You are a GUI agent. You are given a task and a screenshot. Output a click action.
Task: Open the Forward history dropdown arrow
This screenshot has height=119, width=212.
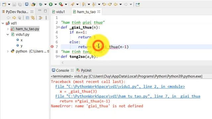[x=131, y=4]
